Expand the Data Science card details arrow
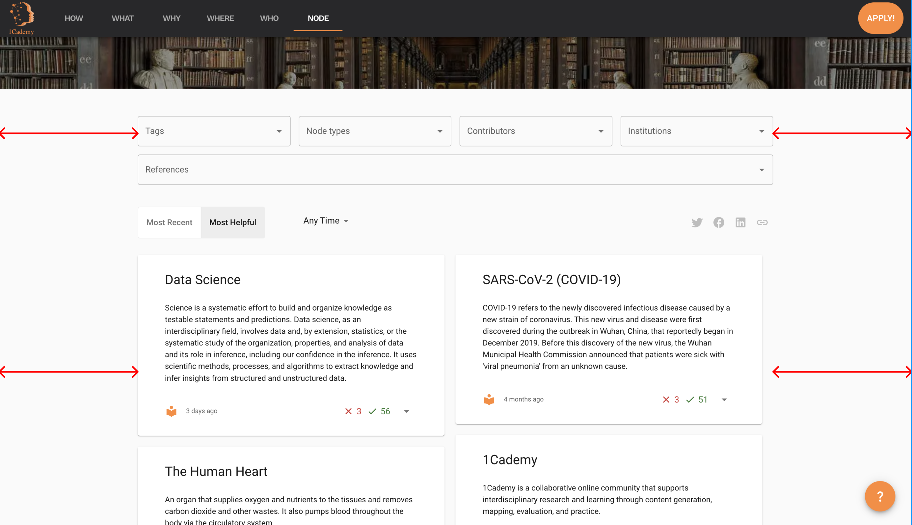This screenshot has height=525, width=912. (407, 411)
